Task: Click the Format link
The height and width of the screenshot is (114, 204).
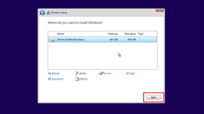Action: coord(107,73)
